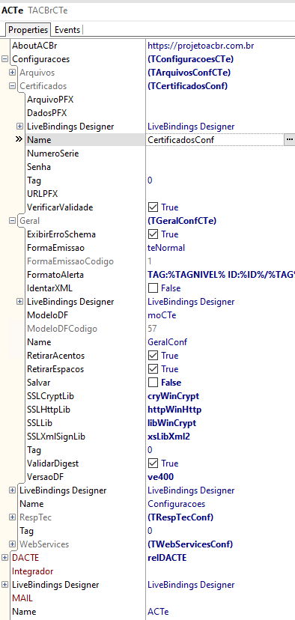Enable the Salvar checkbox
The height and width of the screenshot is (620, 295).
[x=153, y=383]
